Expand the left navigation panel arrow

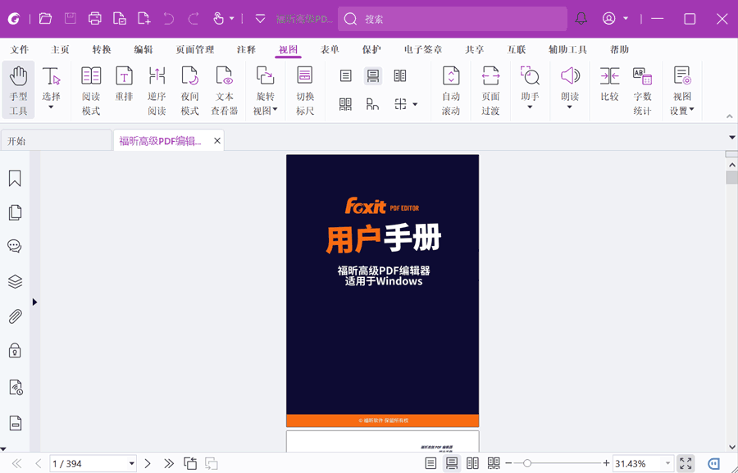click(x=34, y=302)
